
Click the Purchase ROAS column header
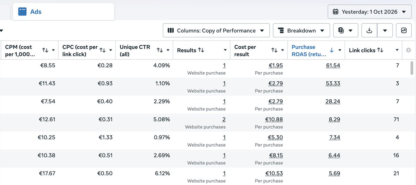[x=316, y=50]
